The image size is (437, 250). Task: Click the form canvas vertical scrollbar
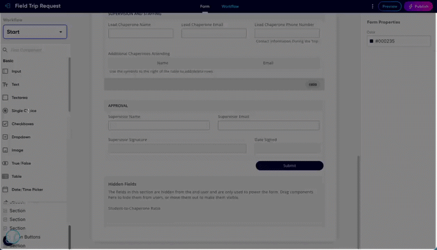(358, 201)
